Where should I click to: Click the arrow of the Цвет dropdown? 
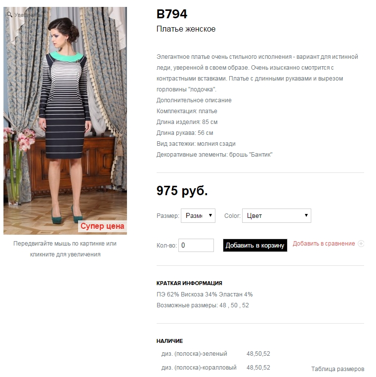306,215
